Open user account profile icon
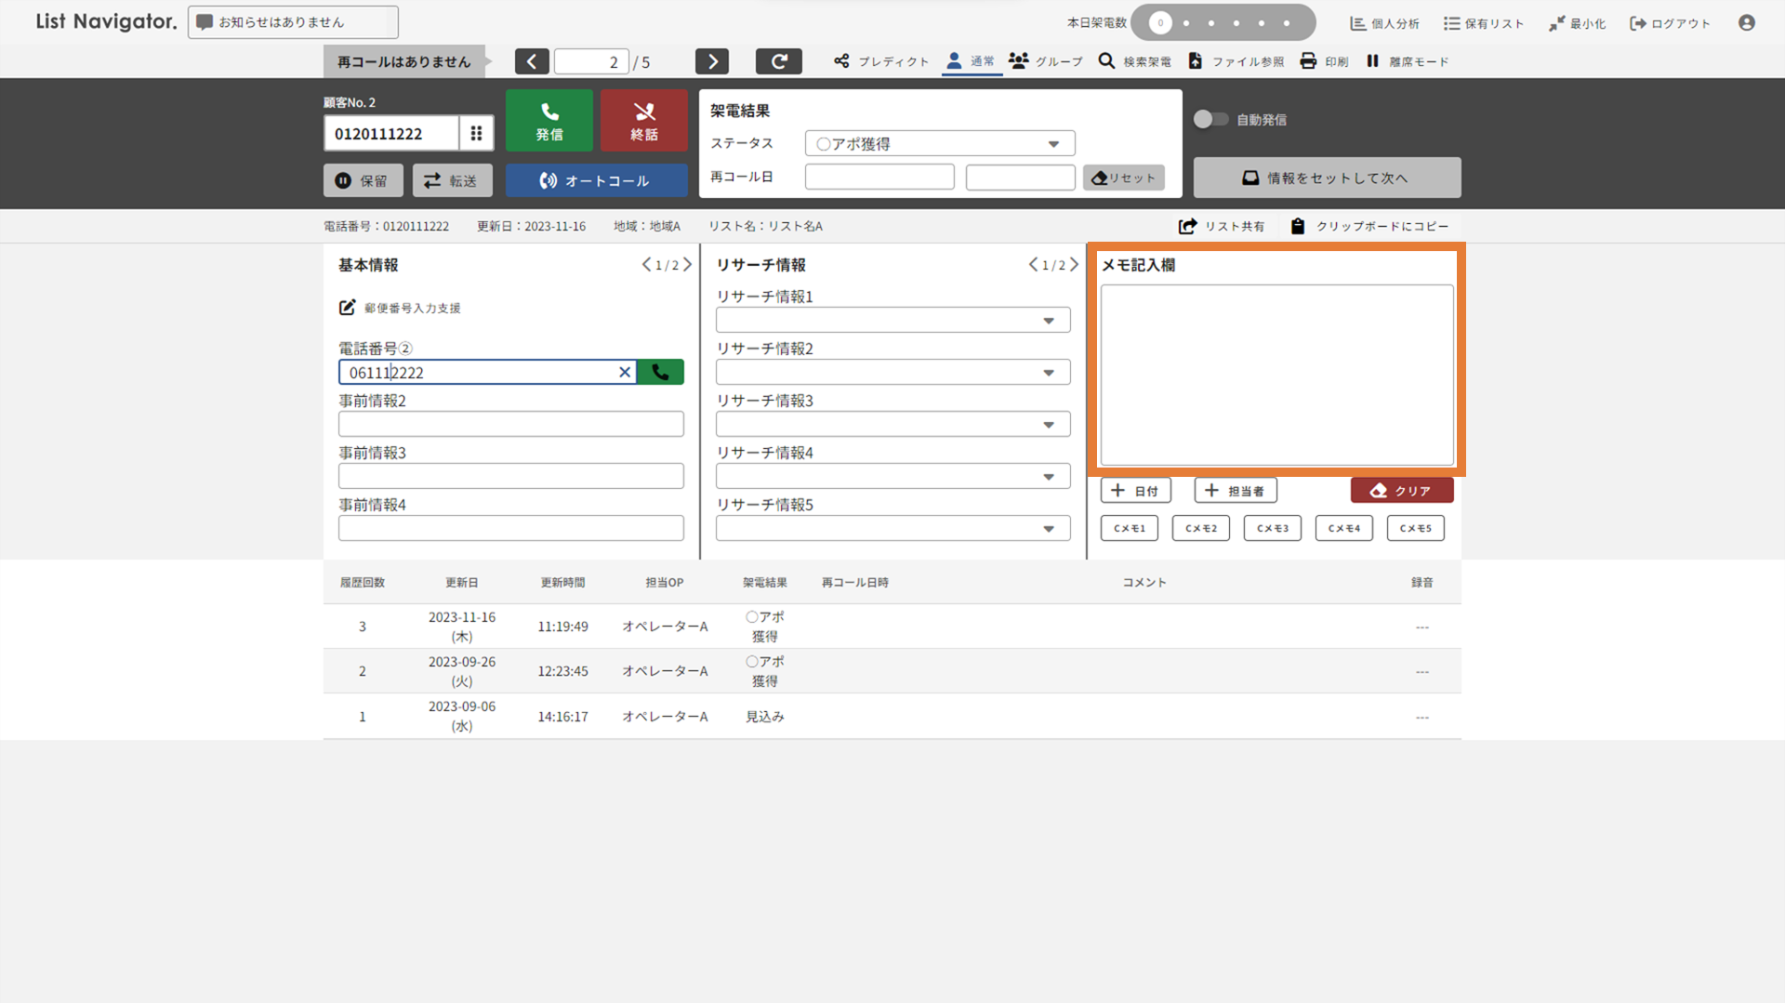 (1746, 22)
